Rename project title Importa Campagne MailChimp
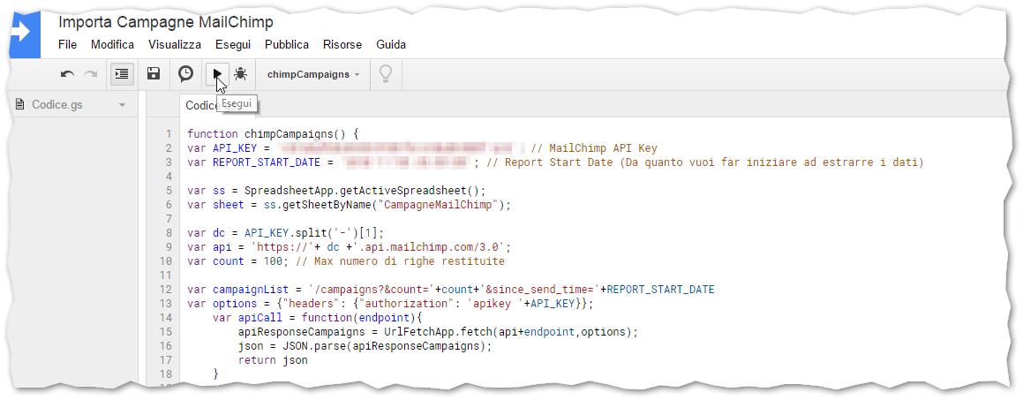The height and width of the screenshot is (400, 1023). pyautogui.click(x=166, y=22)
